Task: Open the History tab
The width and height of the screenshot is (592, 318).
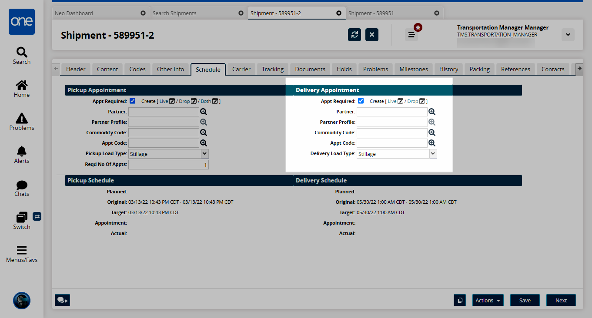Action: (x=448, y=69)
